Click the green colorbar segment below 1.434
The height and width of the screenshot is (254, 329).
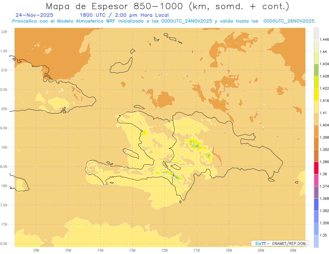pos(316,70)
